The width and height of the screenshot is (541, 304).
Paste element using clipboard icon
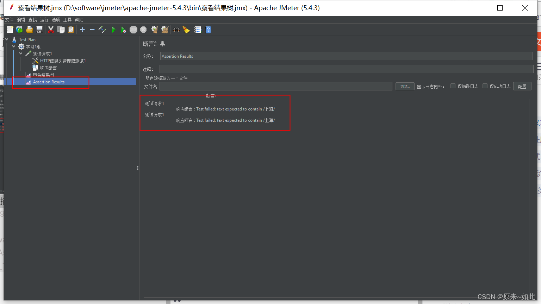(71, 30)
